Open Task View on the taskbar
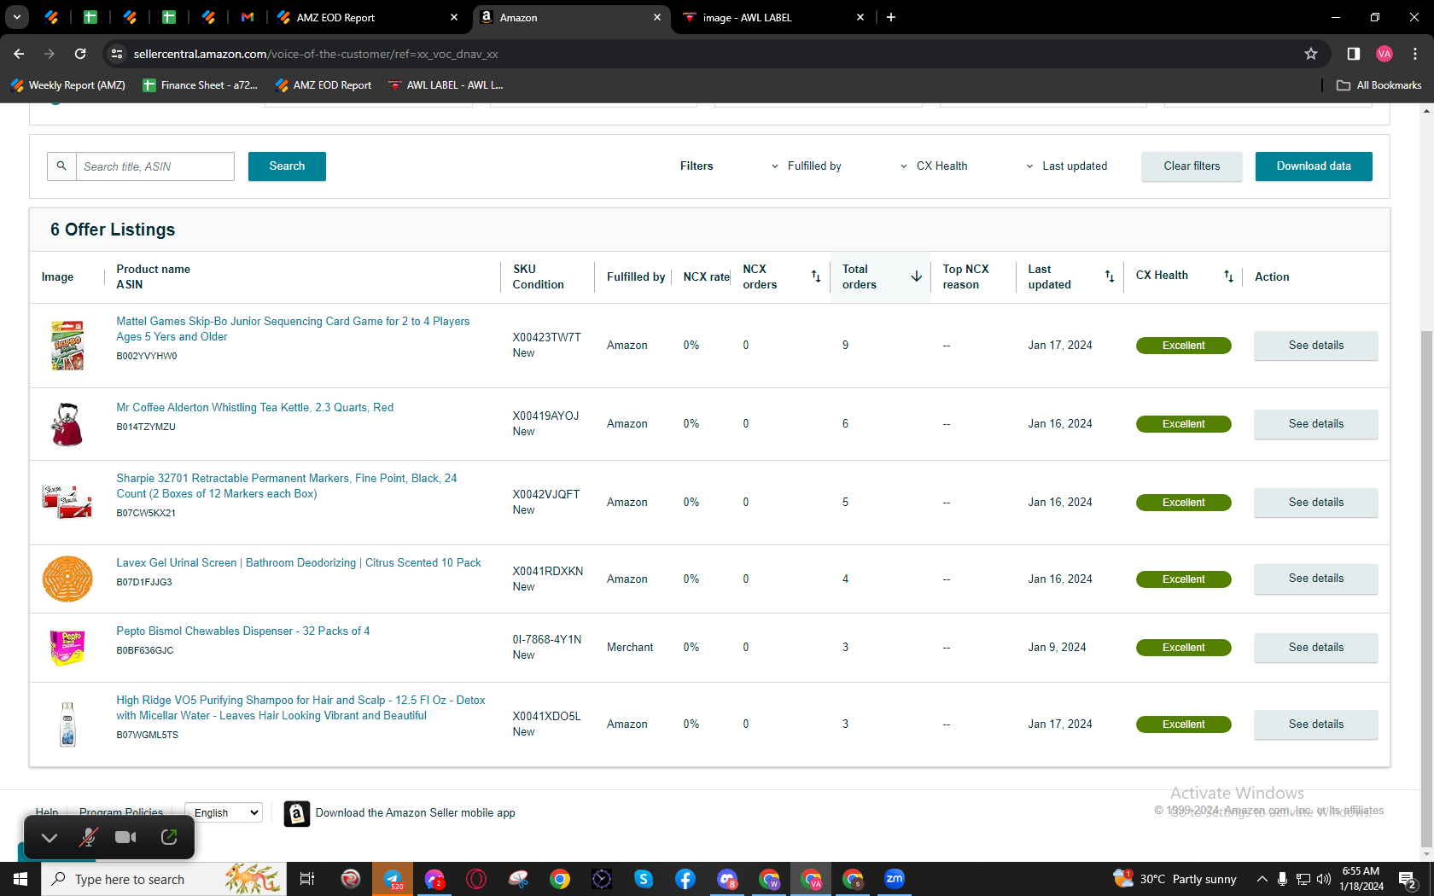The width and height of the screenshot is (1434, 896). tap(307, 879)
